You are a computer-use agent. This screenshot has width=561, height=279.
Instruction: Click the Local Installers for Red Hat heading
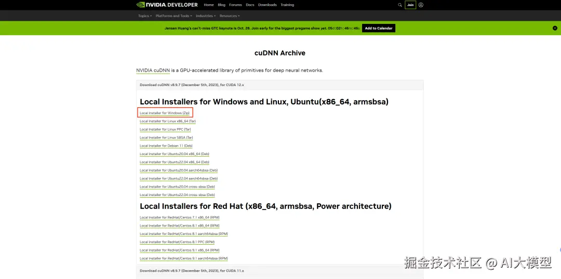tap(265, 206)
